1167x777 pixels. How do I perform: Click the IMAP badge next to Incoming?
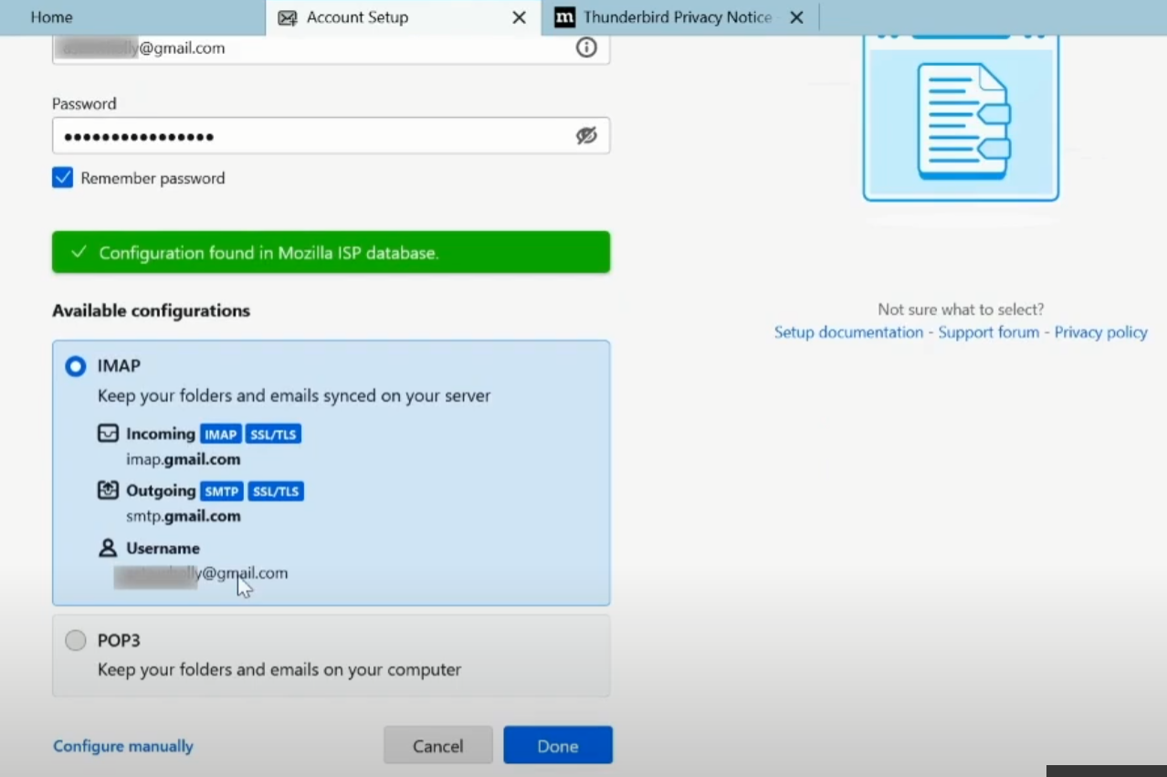point(220,435)
